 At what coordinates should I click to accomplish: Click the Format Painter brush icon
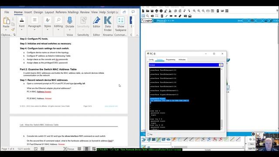point(13,29)
